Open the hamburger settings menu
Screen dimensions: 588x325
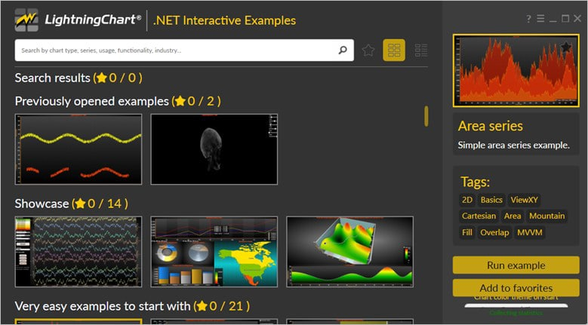(540, 18)
